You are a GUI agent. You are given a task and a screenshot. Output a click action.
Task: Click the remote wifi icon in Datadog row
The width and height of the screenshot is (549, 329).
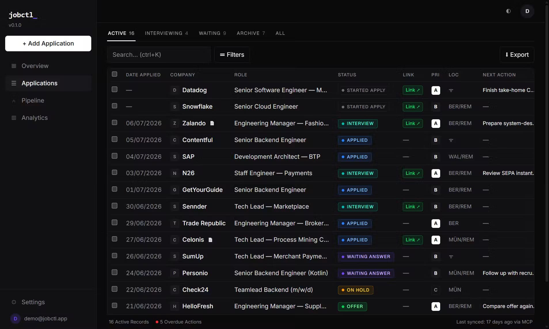coord(451,90)
